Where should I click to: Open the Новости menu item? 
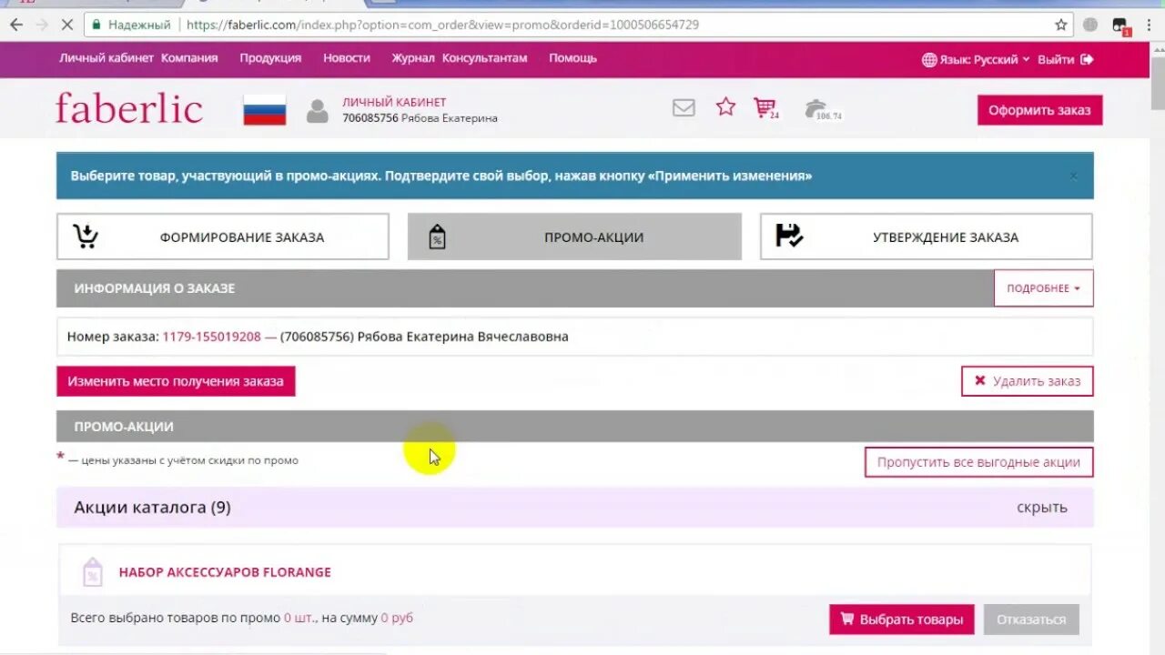tap(347, 57)
